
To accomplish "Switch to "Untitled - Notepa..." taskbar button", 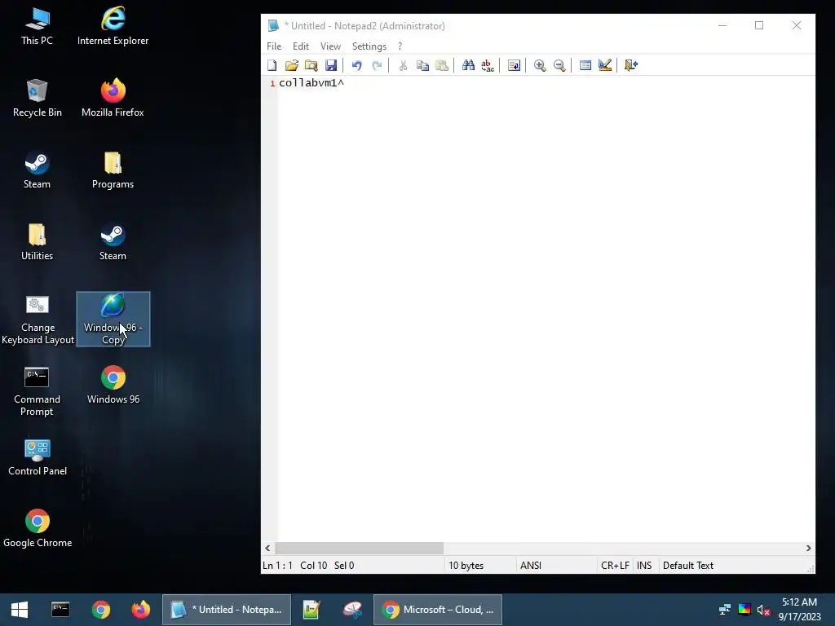I will tap(227, 610).
